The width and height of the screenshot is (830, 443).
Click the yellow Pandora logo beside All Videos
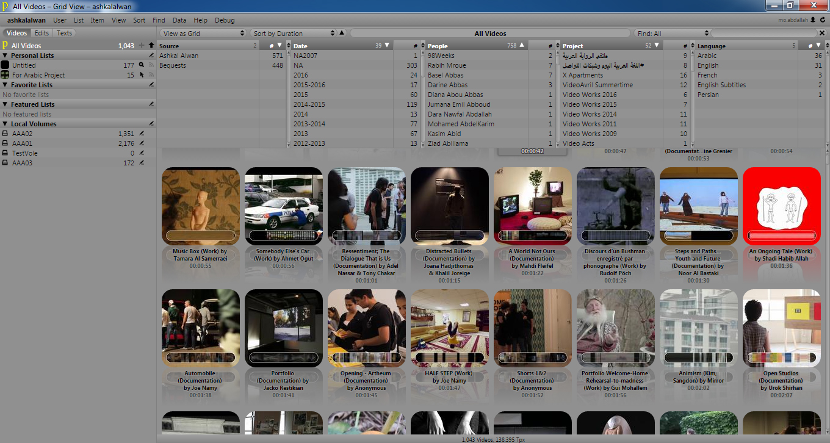click(5, 45)
